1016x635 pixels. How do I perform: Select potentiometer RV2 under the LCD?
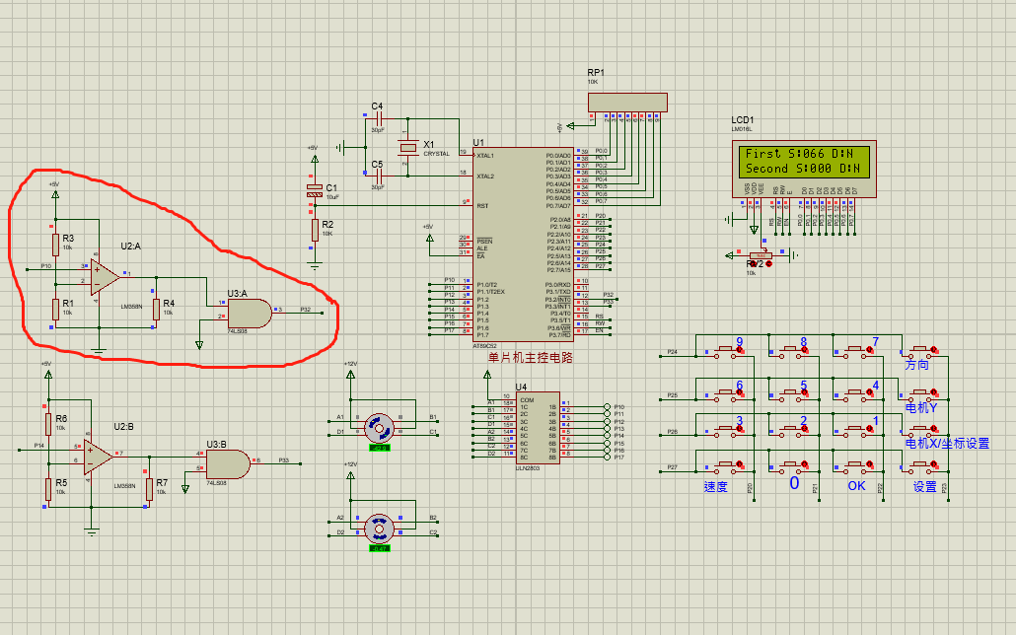tap(761, 255)
